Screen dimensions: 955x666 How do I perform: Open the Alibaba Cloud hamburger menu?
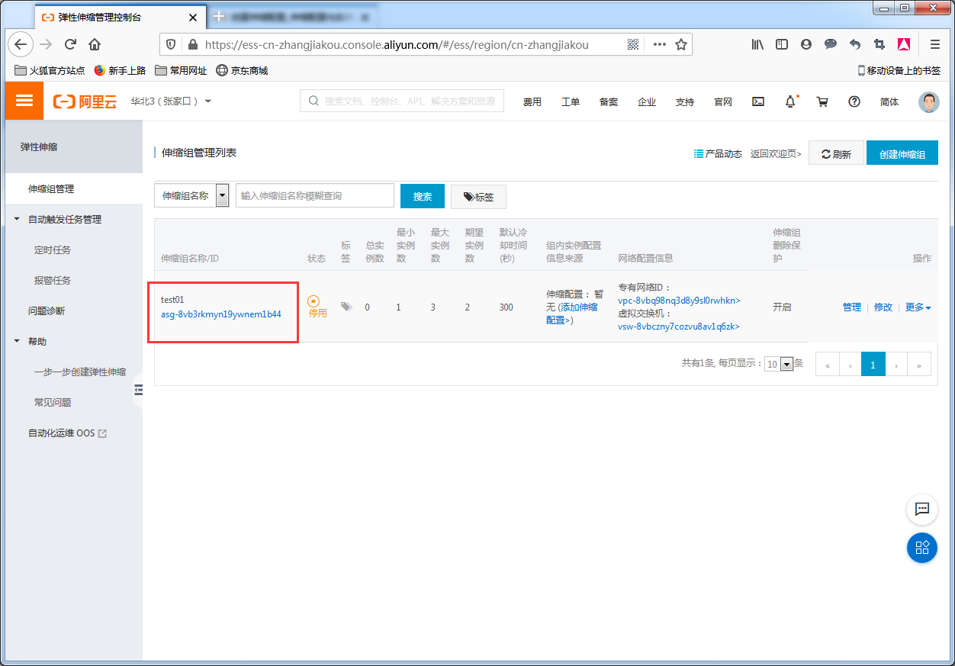(24, 101)
